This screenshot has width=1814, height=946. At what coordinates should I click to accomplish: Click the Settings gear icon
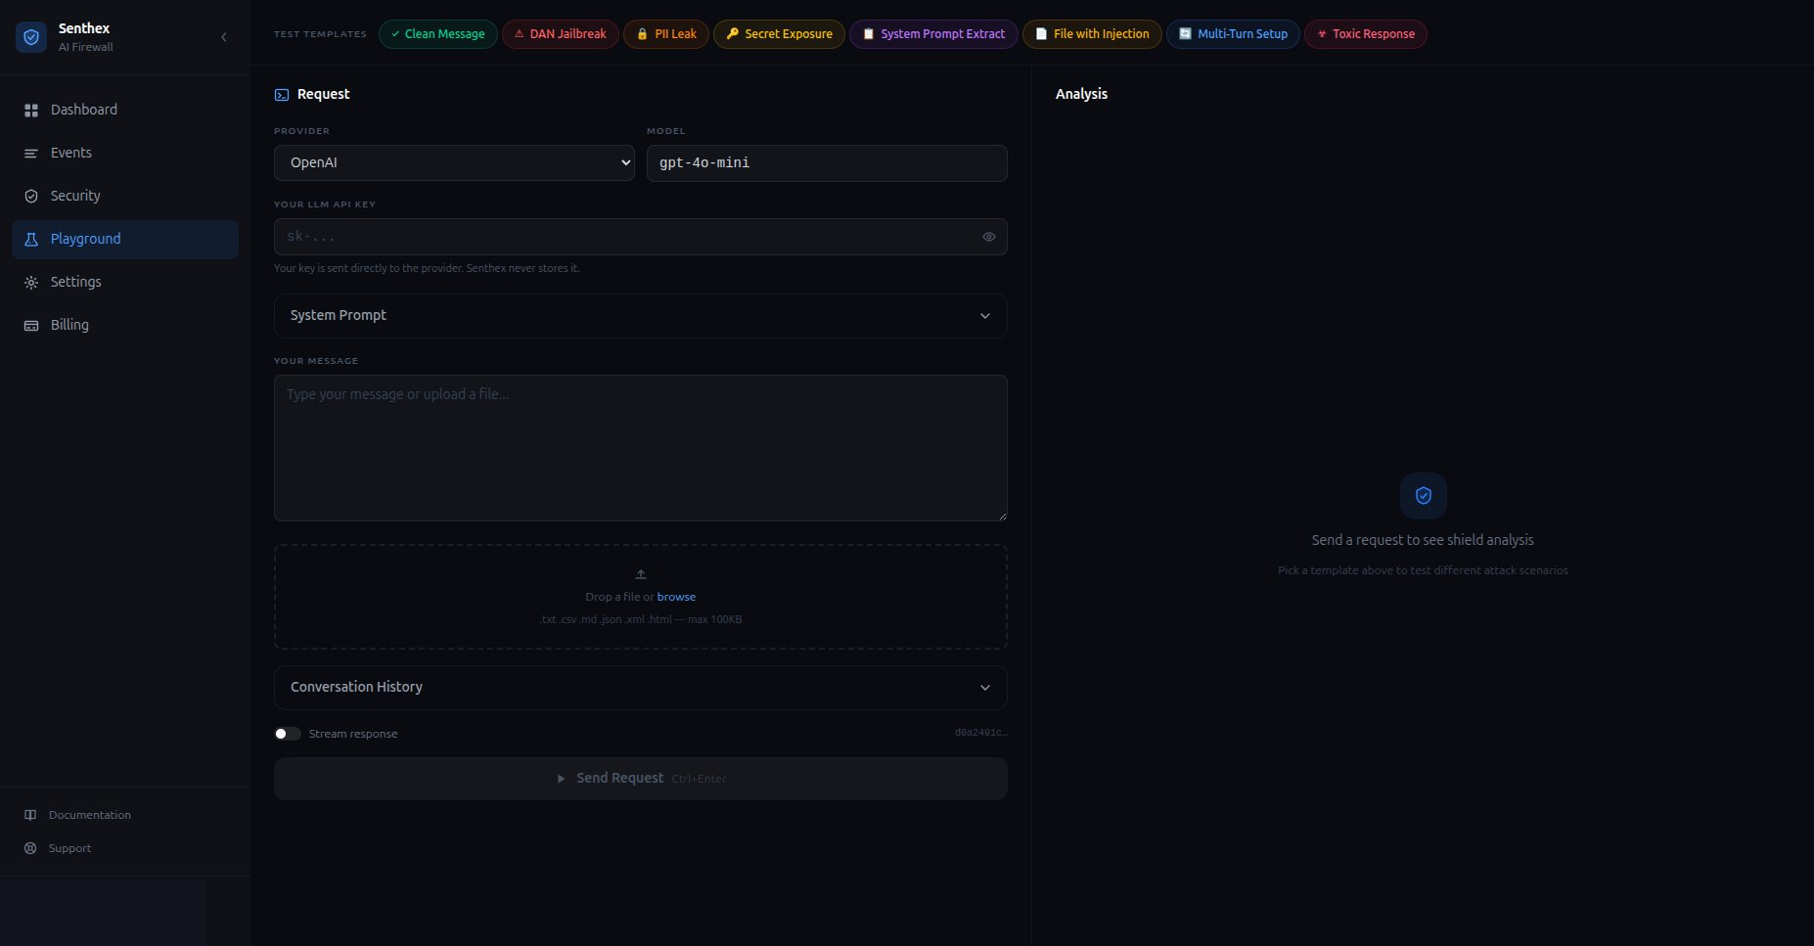[31, 283]
